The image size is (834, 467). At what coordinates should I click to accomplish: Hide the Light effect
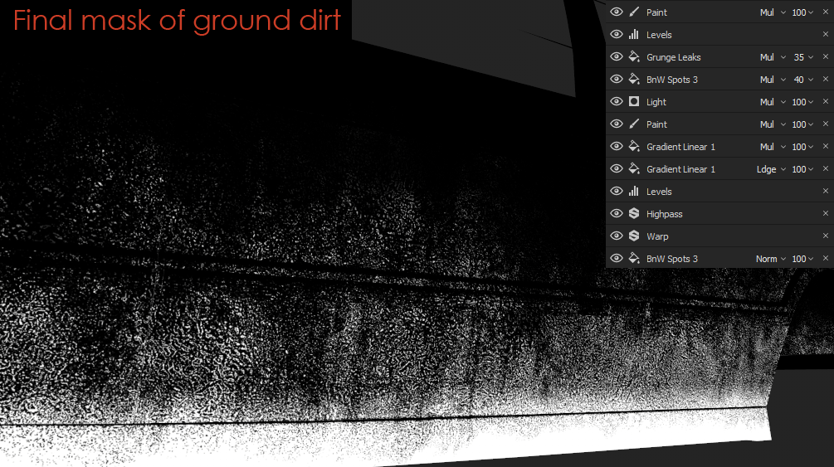pos(616,101)
